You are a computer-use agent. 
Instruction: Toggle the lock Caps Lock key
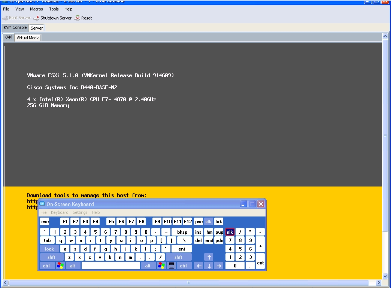click(49, 249)
